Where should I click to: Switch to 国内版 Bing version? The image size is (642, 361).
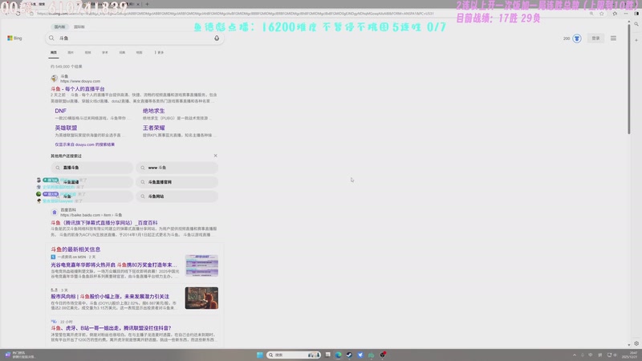[x=59, y=26]
